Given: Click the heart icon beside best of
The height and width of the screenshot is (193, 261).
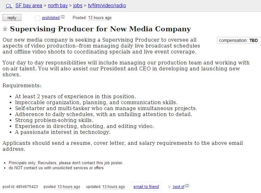Looking at the screenshot, I should (x=169, y=187).
